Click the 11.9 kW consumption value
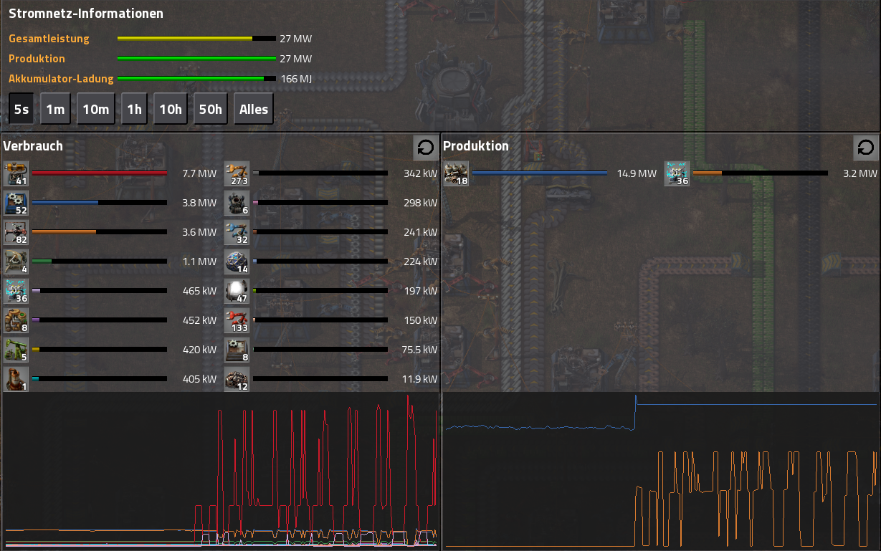The height and width of the screenshot is (551, 881). pyautogui.click(x=419, y=379)
